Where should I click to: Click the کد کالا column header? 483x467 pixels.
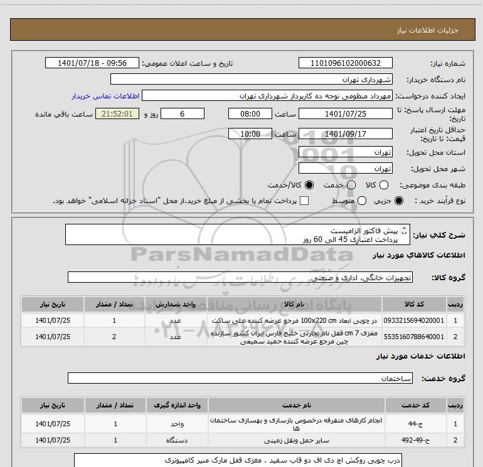[414, 304]
